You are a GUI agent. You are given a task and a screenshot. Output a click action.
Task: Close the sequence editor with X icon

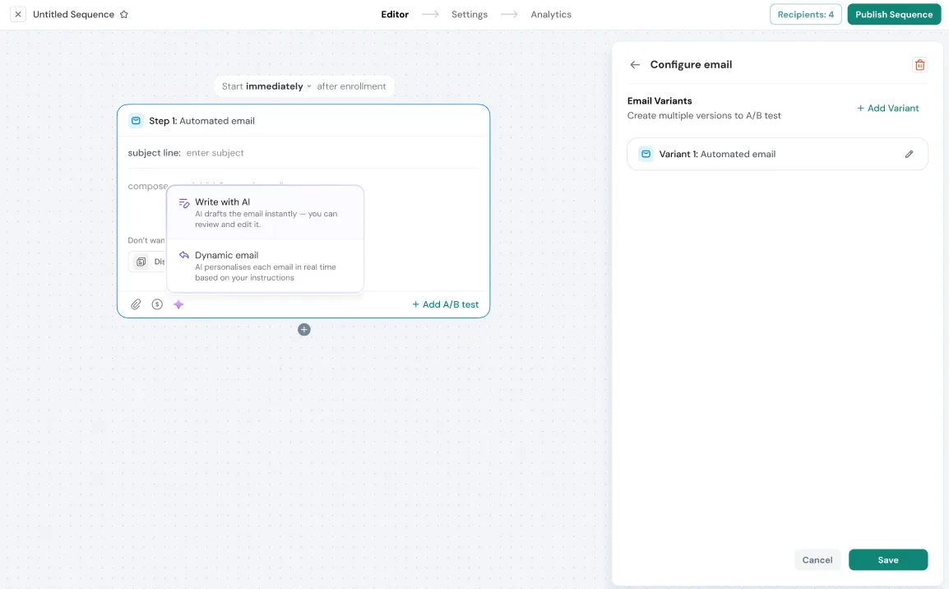[18, 14]
